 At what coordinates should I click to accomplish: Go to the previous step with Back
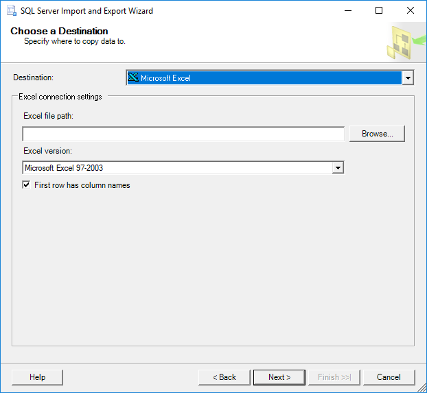tap(224, 377)
